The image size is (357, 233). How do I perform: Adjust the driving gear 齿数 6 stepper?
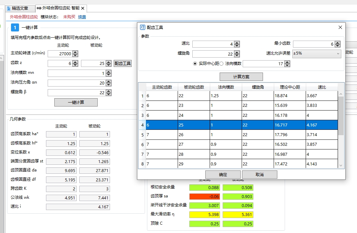click(x=75, y=64)
